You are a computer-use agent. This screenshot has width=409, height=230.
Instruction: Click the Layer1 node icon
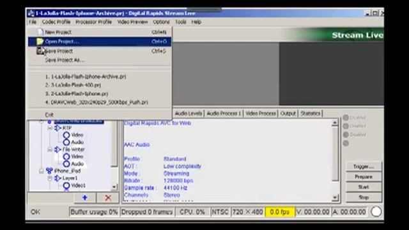58,178
